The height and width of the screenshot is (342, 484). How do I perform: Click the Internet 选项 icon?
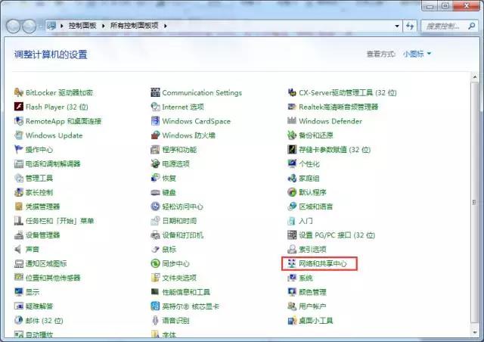[x=155, y=107]
